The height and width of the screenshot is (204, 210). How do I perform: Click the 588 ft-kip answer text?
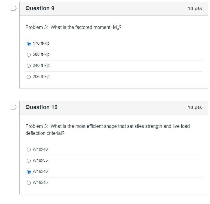(41, 55)
